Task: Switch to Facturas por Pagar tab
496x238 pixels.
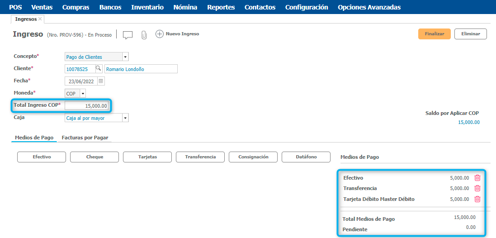Action: pos(85,138)
